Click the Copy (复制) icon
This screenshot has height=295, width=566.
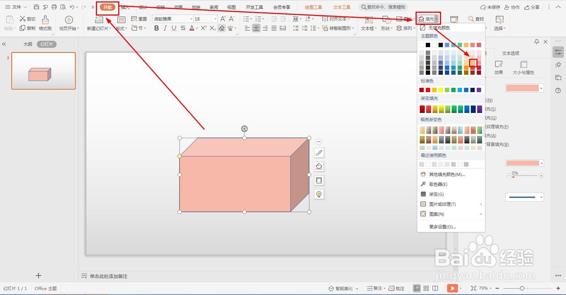click(x=23, y=28)
